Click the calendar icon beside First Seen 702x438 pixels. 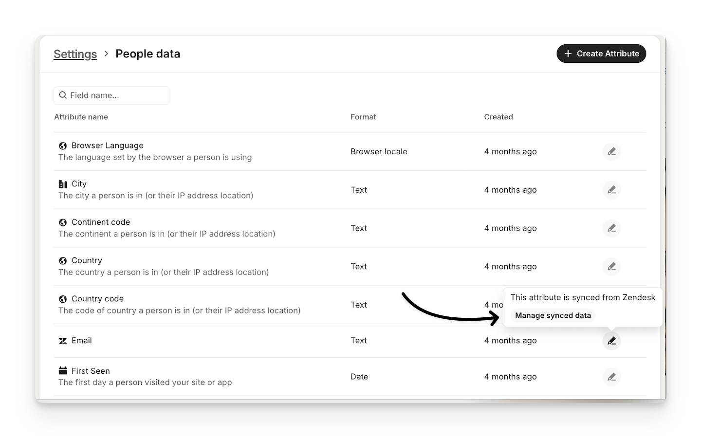coord(63,371)
